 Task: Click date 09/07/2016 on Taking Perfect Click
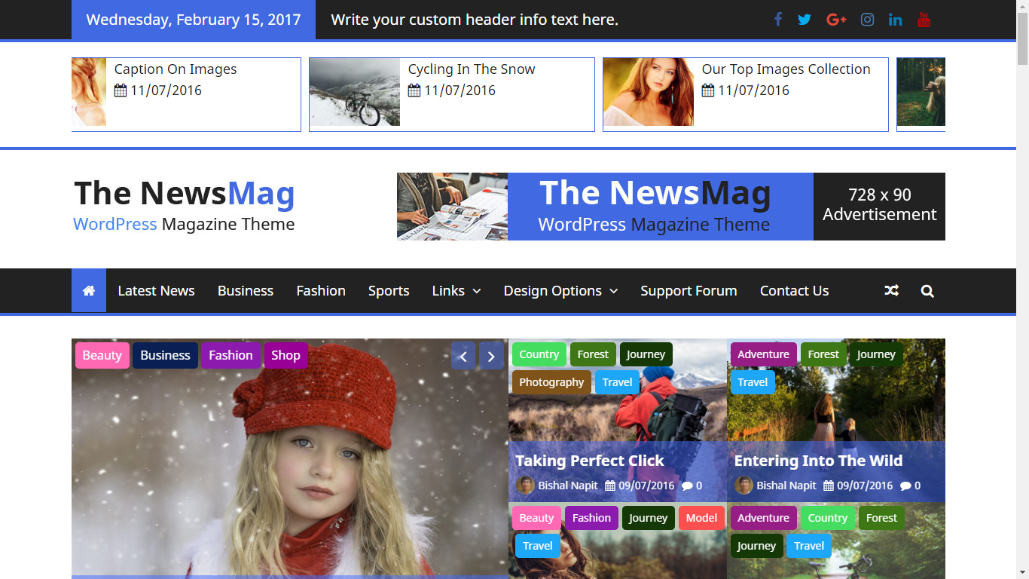[x=646, y=486]
